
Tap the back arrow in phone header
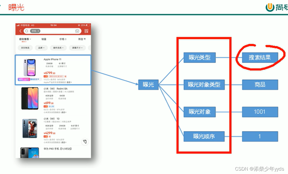[x=20, y=31]
